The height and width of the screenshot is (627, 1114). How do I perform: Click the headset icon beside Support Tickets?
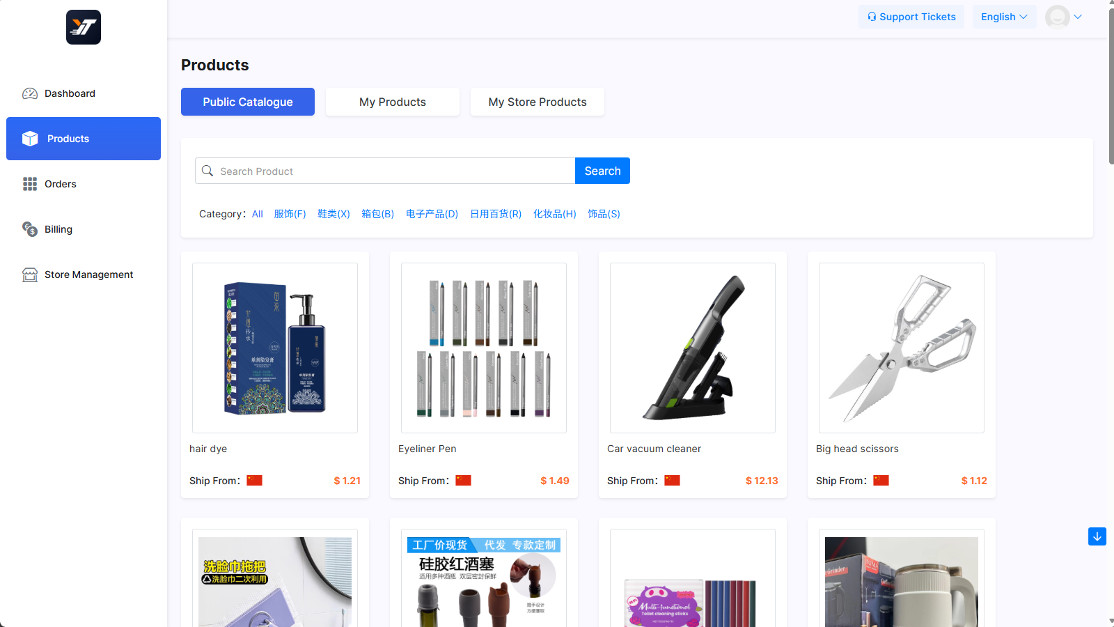(872, 17)
